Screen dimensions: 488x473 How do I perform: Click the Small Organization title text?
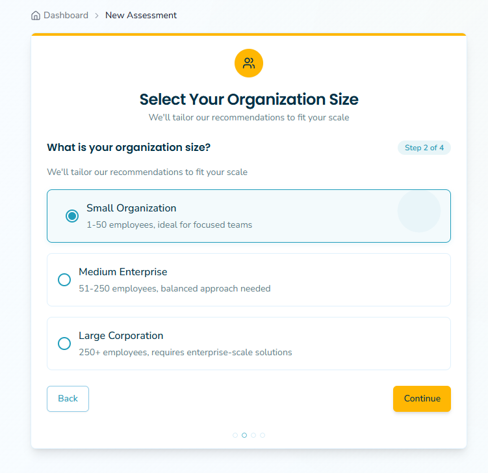pos(131,208)
